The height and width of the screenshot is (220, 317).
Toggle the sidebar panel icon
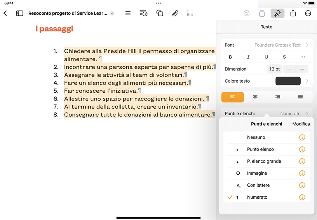click(19, 13)
